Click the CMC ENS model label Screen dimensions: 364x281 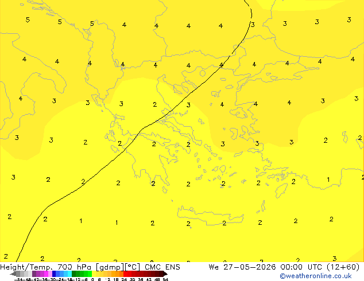[x=162, y=267]
